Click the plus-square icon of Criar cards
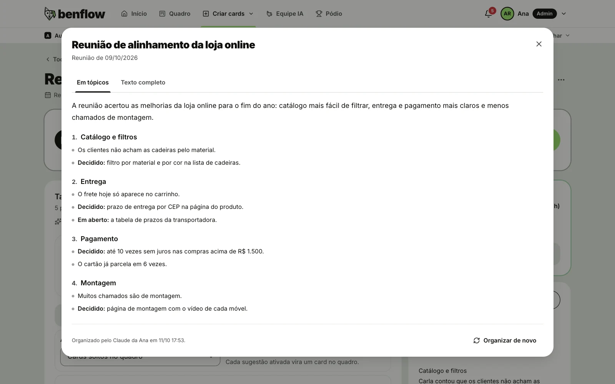 (206, 14)
